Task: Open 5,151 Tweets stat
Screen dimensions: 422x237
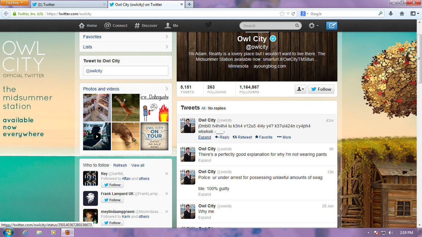Action: [x=187, y=89]
